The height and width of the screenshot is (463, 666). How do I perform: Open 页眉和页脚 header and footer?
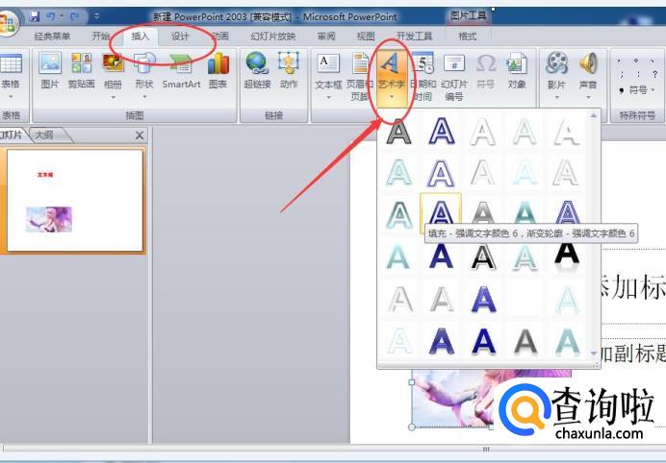(360, 76)
